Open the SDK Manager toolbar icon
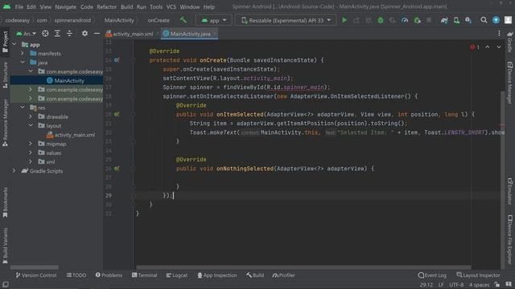 [468, 20]
